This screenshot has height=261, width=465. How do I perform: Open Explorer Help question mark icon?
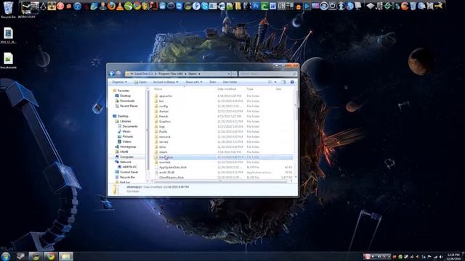tap(292, 82)
